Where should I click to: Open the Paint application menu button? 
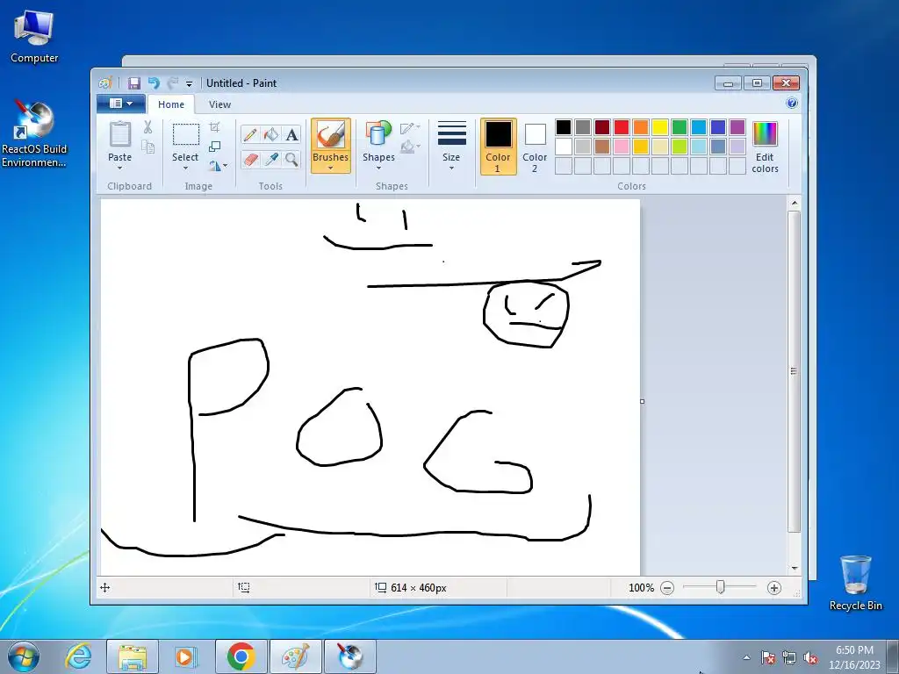[120, 104]
